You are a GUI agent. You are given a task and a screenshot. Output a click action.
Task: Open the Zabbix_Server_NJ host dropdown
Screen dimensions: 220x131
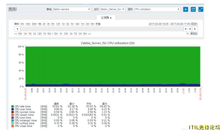(112, 9)
